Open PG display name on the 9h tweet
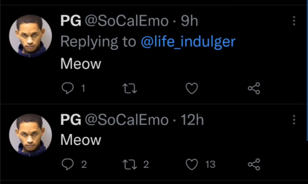 click(71, 21)
